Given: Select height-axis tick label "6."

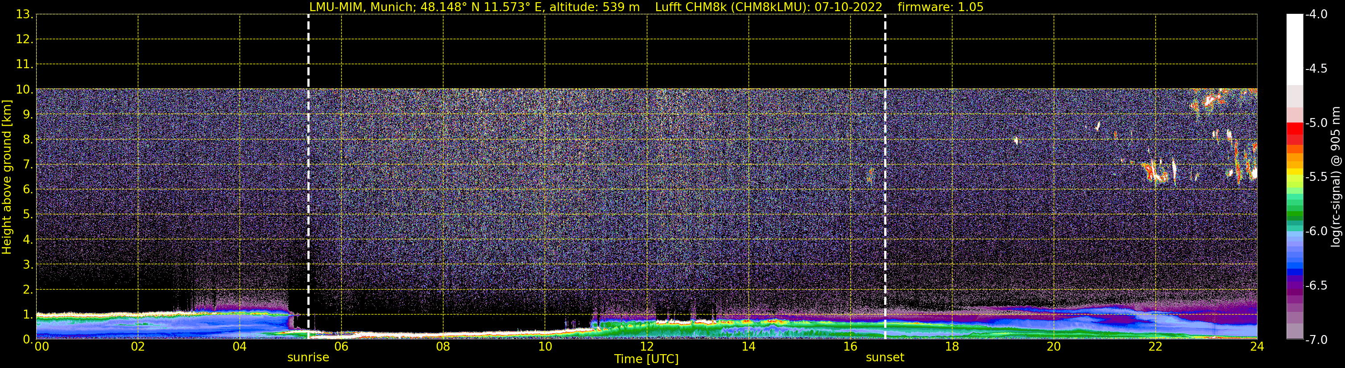Looking at the screenshot, I should click(x=27, y=189).
